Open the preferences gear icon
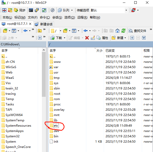The image size is (153, 152). 53,10
